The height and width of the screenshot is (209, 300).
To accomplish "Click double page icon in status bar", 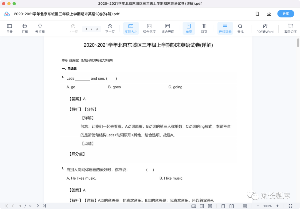I will (x=231, y=206).
